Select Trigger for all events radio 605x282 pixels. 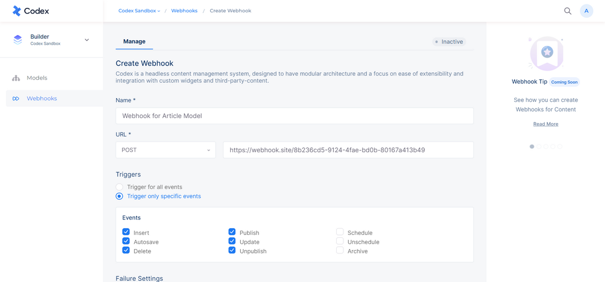coord(120,187)
